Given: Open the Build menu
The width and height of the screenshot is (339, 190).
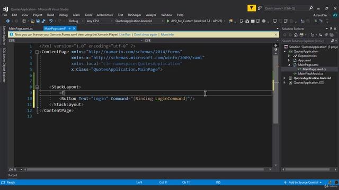Looking at the screenshot, I should (50, 15).
